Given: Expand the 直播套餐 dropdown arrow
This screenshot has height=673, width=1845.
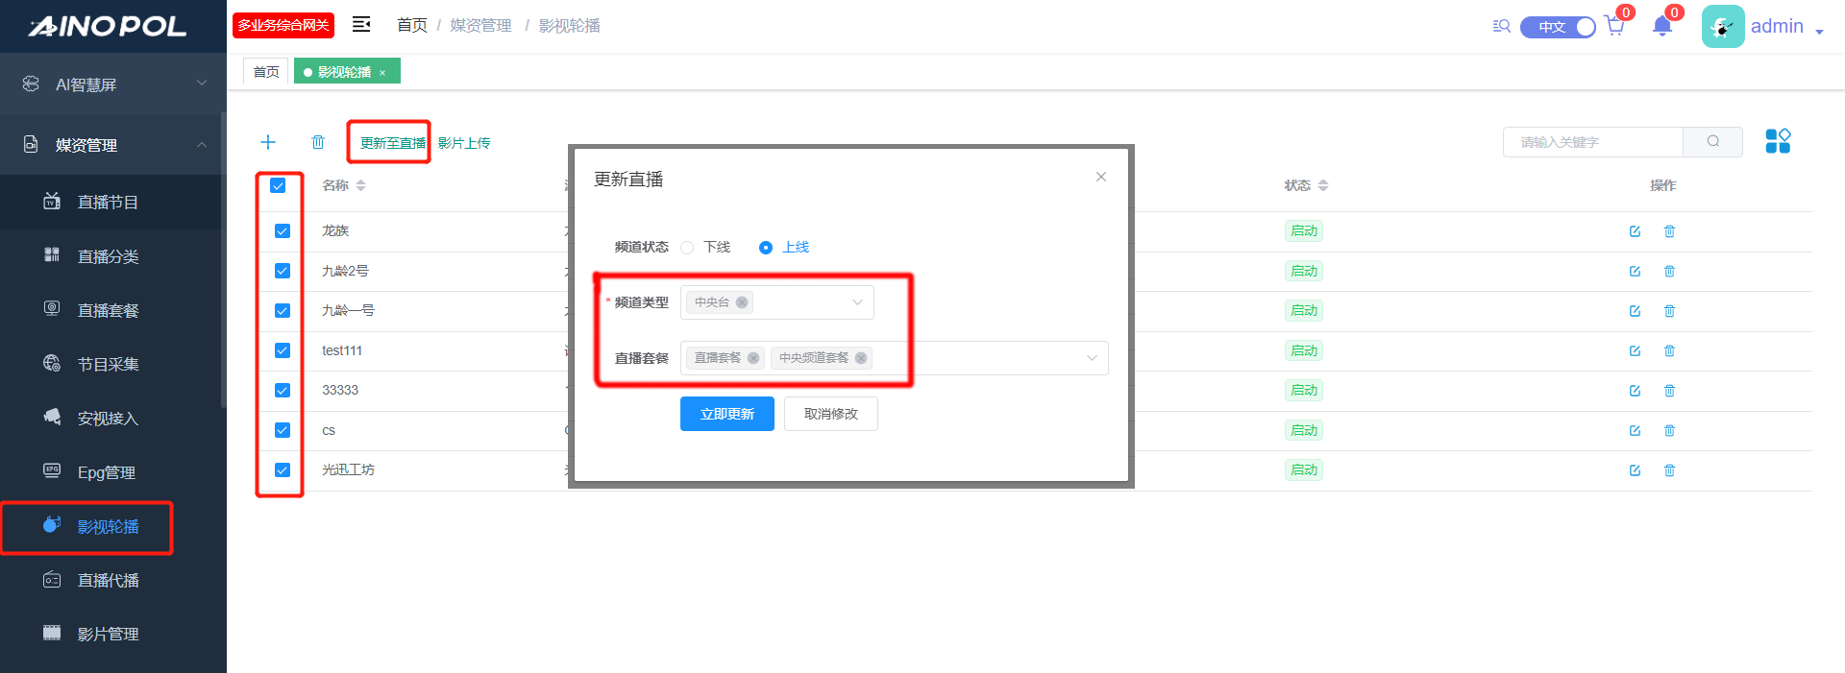Looking at the screenshot, I should pyautogui.click(x=1092, y=358).
